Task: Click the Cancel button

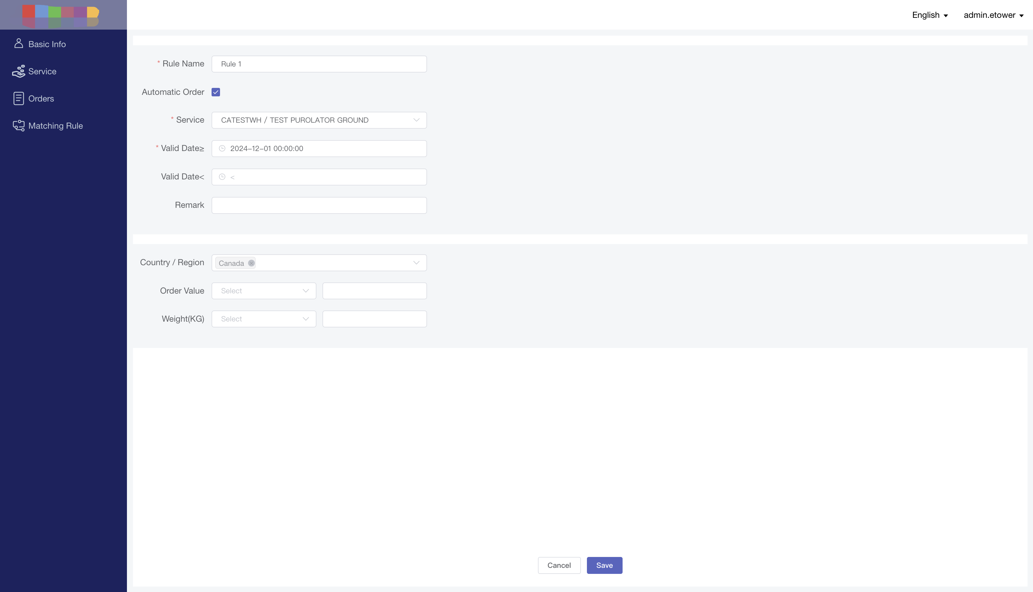Action: pos(559,565)
